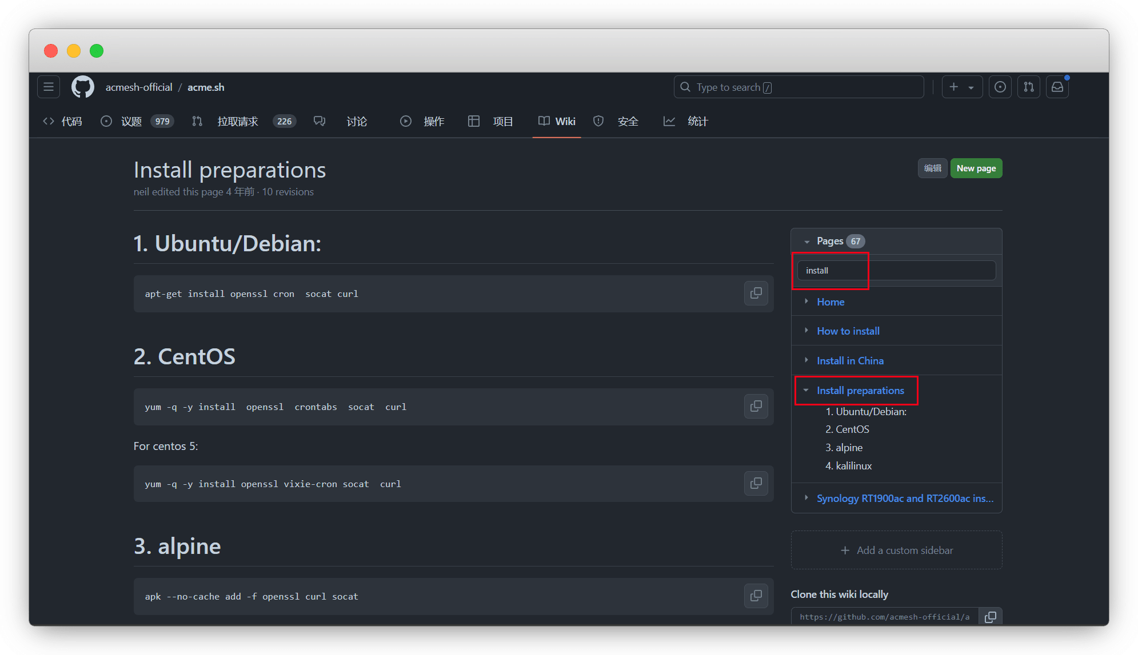Click the pages filter input field
Viewport: 1138px width, 655px height.
coord(896,271)
